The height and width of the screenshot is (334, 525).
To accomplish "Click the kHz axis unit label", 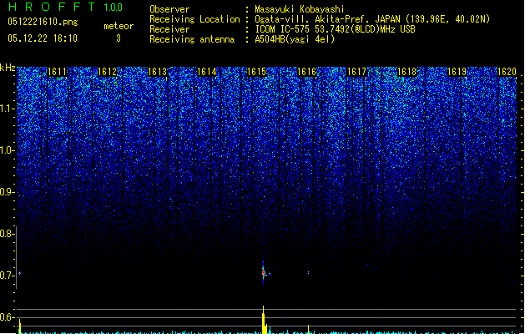I will (x=8, y=68).
